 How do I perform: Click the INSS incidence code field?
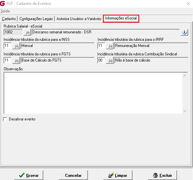(7, 46)
